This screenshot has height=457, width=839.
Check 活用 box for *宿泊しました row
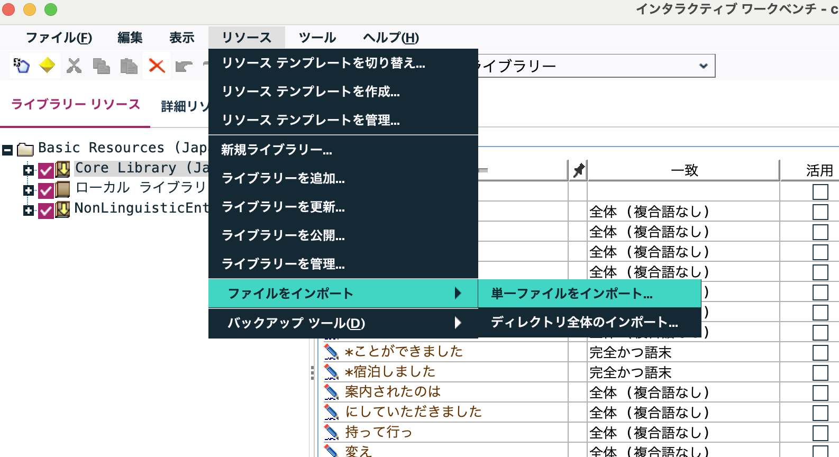tap(820, 373)
